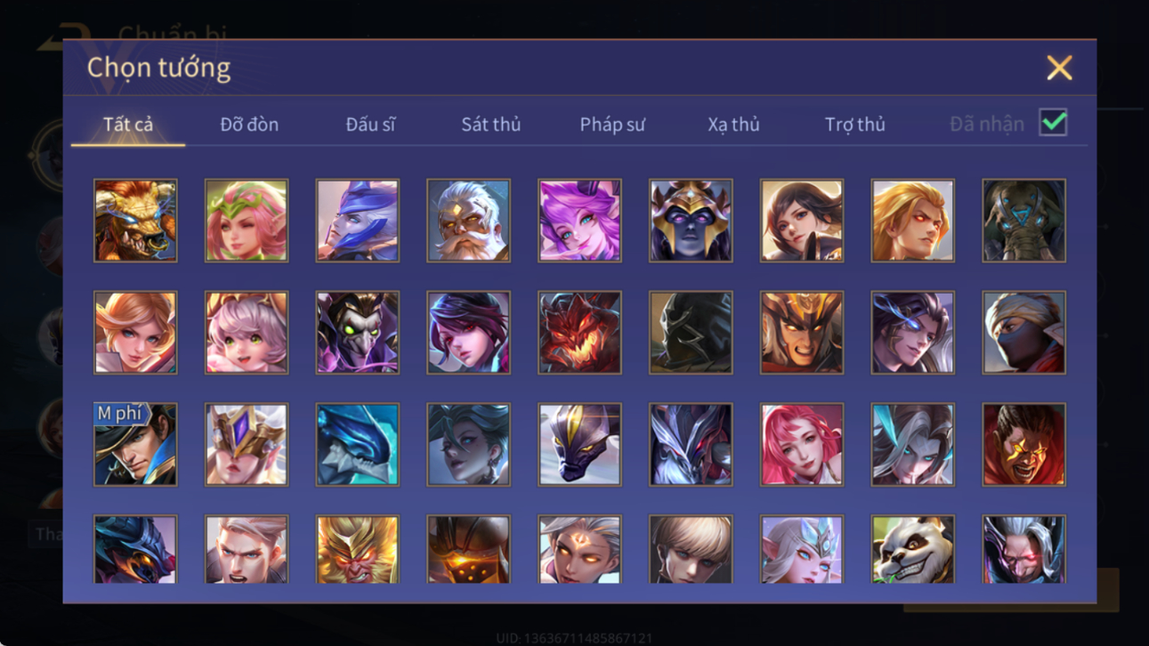
Task: Pick the masked ninja with white headwrap
Action: click(x=1024, y=333)
